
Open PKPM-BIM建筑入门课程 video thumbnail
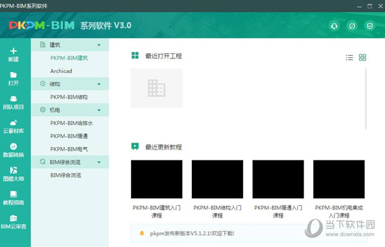click(157, 179)
